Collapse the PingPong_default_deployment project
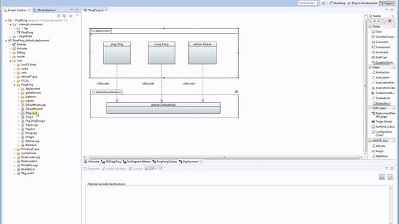The height and width of the screenshot is (224, 399). [6, 40]
